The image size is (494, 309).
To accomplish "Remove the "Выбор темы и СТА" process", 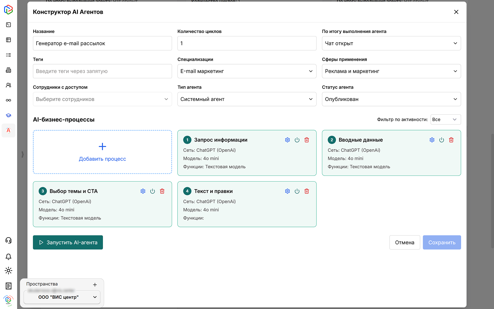I will coord(162,191).
